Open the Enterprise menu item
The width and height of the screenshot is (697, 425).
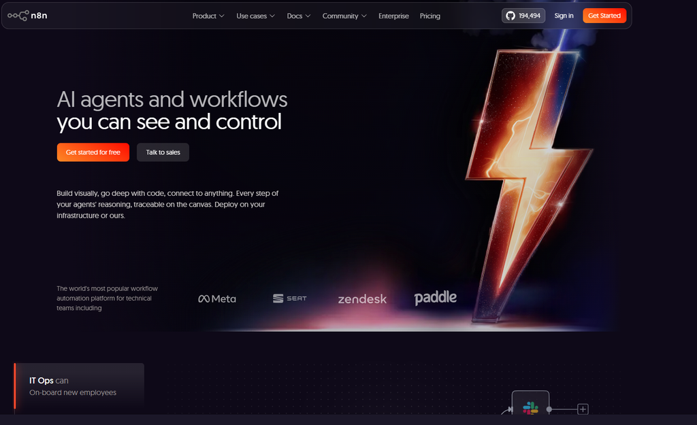(393, 16)
